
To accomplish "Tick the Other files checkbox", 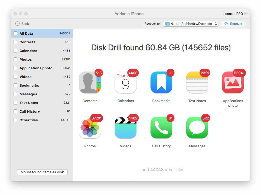I will 15,120.
